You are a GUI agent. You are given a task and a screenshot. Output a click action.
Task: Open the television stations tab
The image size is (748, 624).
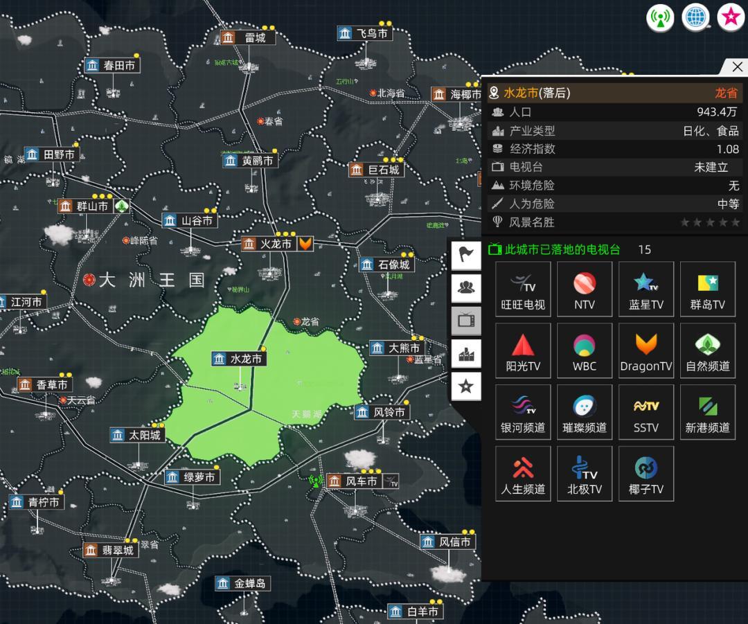(466, 320)
